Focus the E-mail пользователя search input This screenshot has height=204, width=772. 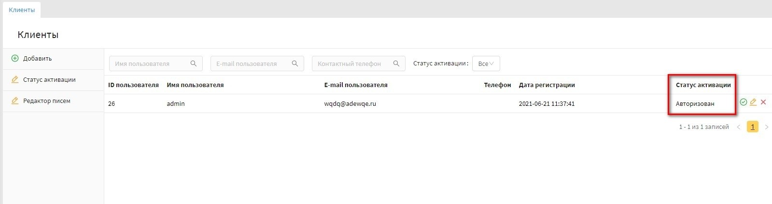pyautogui.click(x=251, y=64)
